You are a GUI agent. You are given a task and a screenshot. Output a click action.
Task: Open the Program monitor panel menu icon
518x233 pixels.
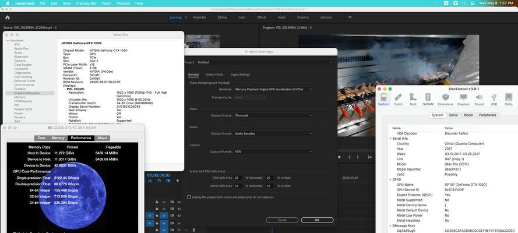311,28
